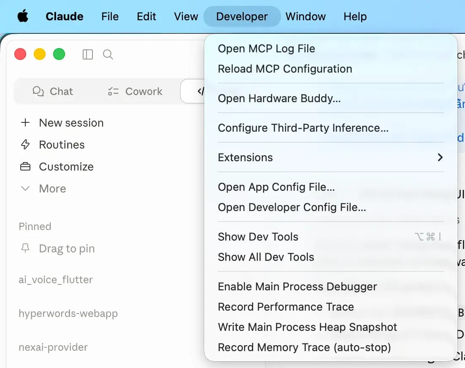This screenshot has height=368, width=465.
Task: Choose Open Developer Config File…
Action: click(x=331, y=207)
